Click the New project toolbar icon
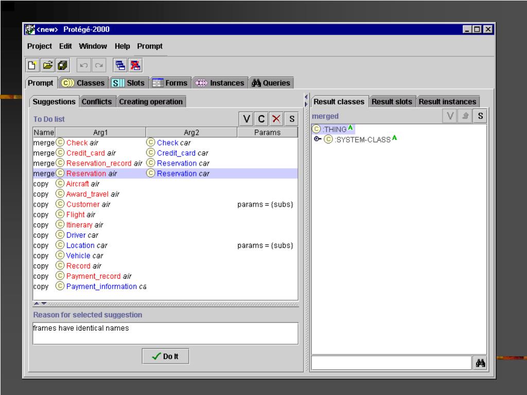This screenshot has width=527, height=395. [32, 65]
